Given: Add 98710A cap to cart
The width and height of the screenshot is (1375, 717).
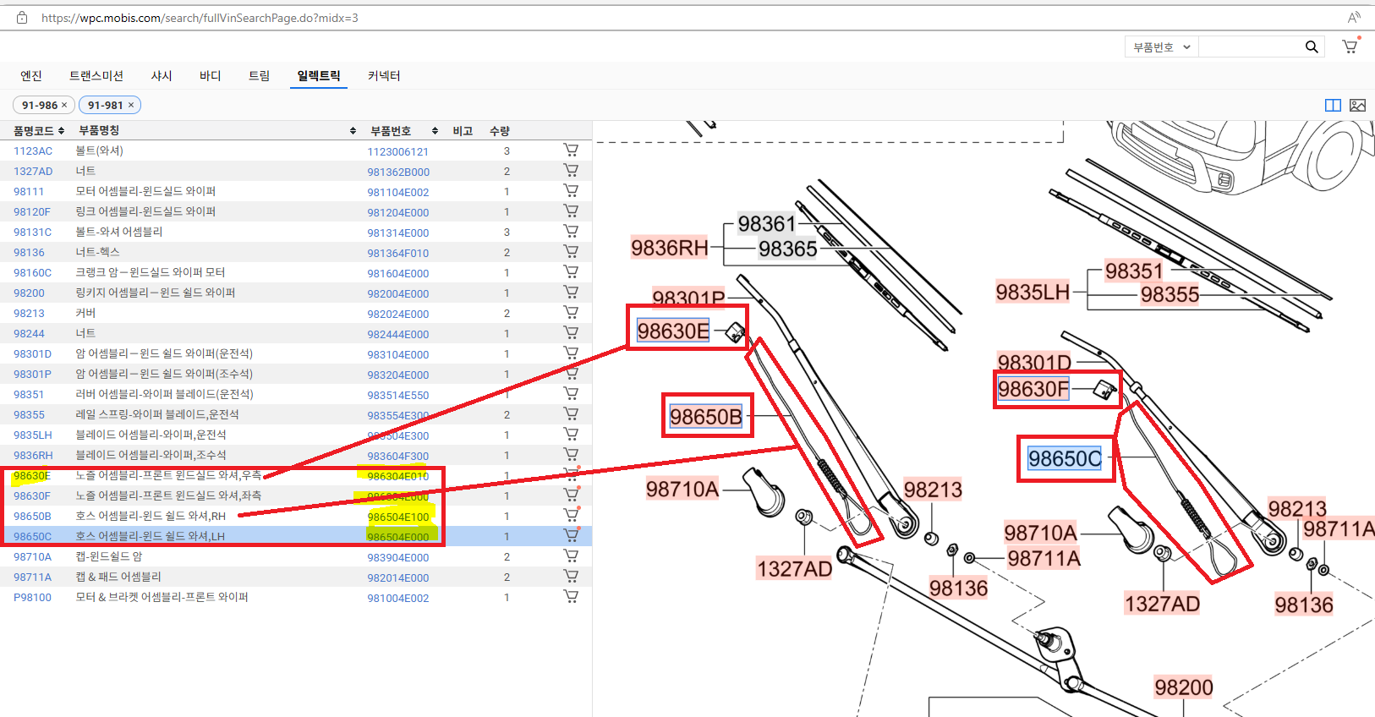Looking at the screenshot, I should [x=572, y=556].
